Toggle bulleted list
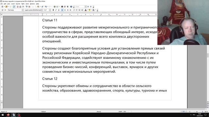This screenshot has width=209, height=117. 77,10
